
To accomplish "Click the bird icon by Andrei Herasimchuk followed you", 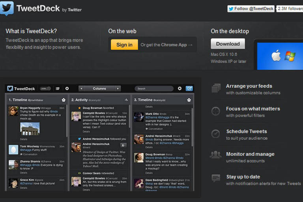I will point(79,139).
